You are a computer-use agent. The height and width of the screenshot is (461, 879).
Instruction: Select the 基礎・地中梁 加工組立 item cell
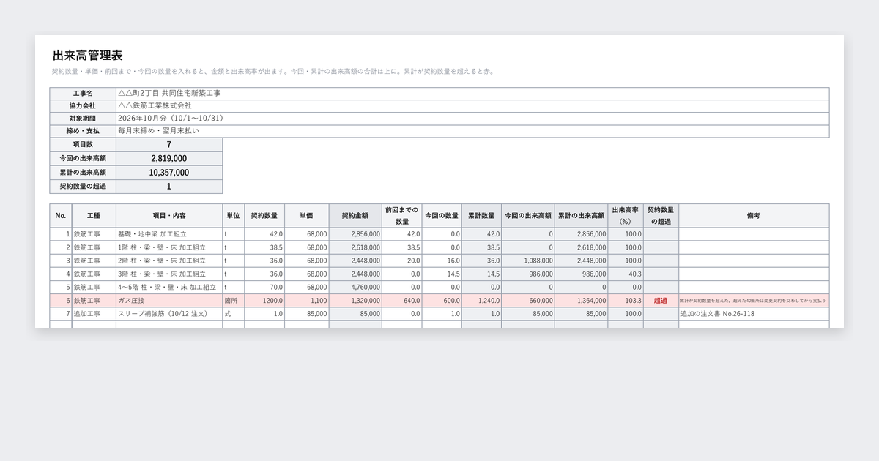coord(169,234)
